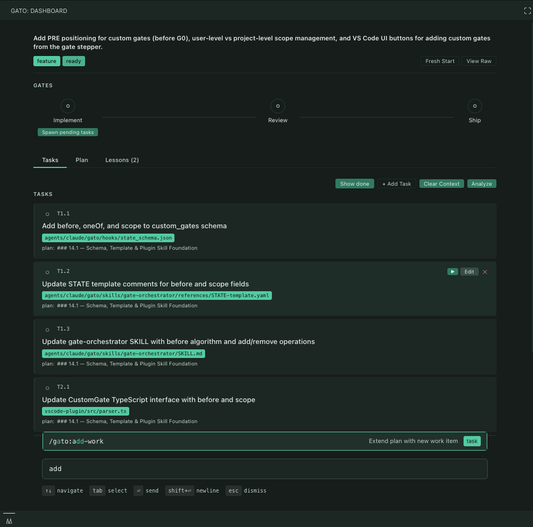Open the Lessons tab

(x=122, y=160)
